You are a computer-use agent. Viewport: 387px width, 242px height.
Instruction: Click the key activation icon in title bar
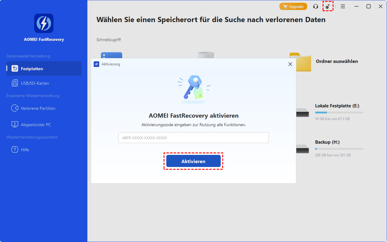328,6
